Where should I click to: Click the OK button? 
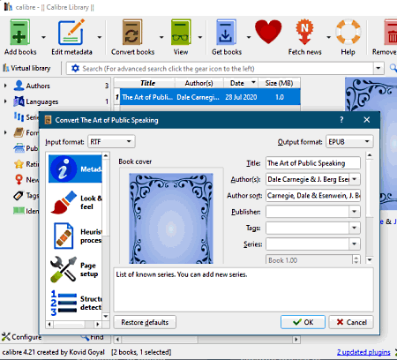pos(303,322)
